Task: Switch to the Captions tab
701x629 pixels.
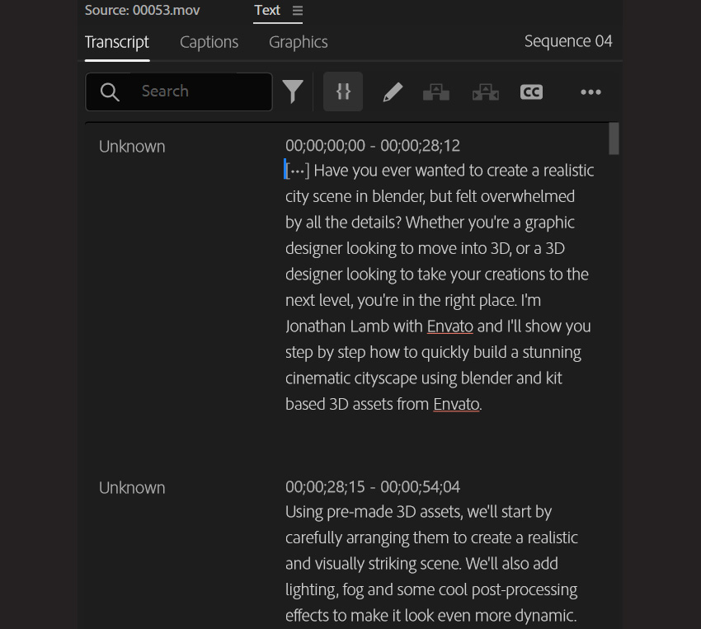Action: click(x=209, y=42)
